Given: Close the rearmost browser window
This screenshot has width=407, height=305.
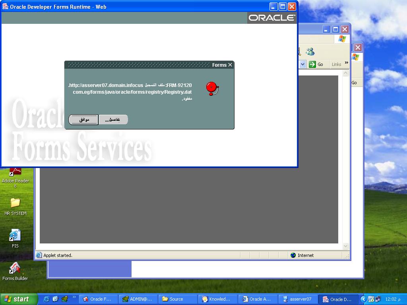Looking at the screenshot, I should (358, 48).
